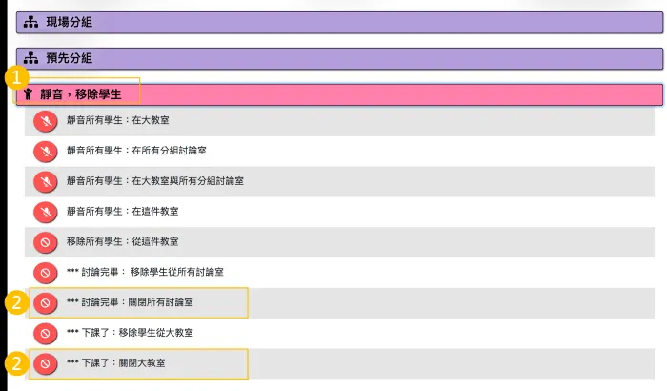Click remove icon for 移除所有學生：從這件教室
Image resolution: width=667 pixels, height=391 pixels.
(45, 242)
